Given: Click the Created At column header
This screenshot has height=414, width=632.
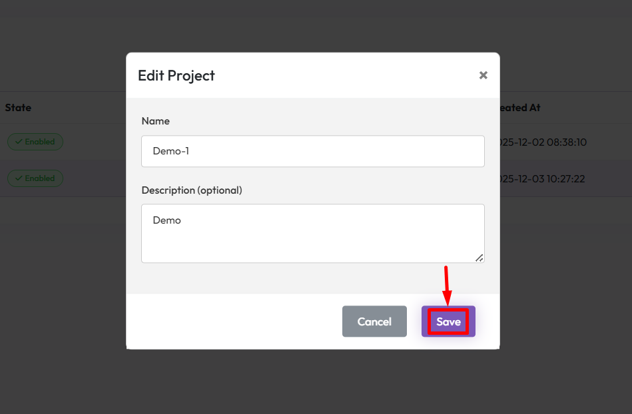Looking at the screenshot, I should [x=519, y=107].
